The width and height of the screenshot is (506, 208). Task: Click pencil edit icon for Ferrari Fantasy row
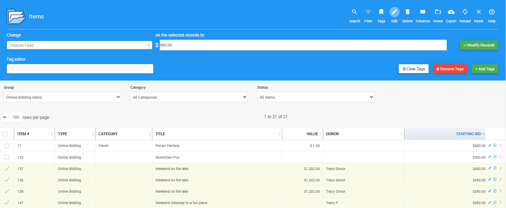490,145
